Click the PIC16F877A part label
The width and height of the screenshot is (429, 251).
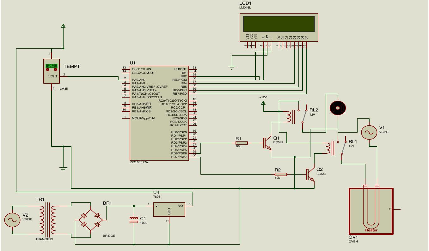[x=139, y=162]
